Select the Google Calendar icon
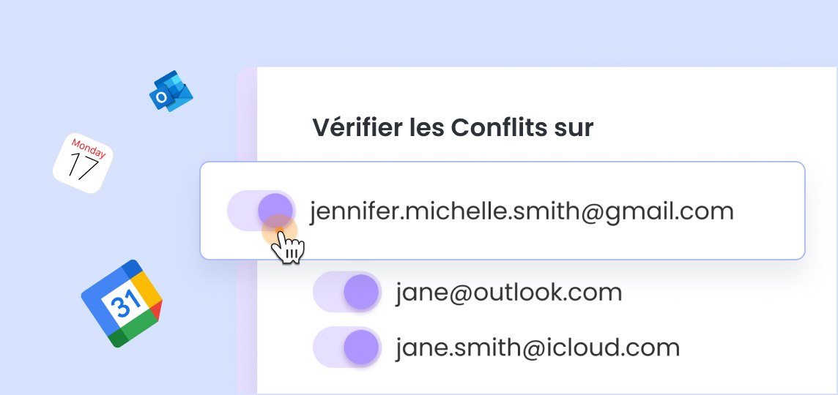Screen dimensions: 838x395 pyautogui.click(x=122, y=303)
